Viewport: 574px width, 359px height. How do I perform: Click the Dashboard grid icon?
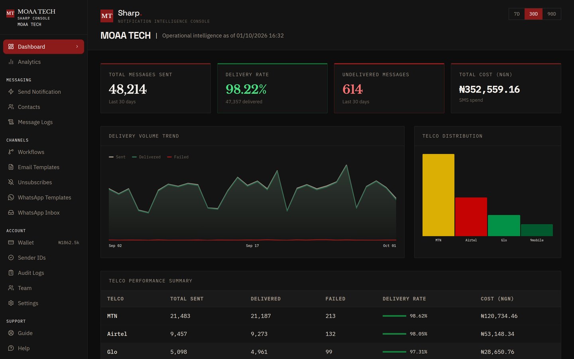[11, 47]
